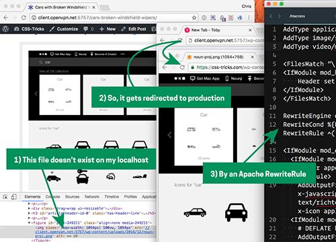Click the main window's client.openvpn.net address bar

click(114, 17)
